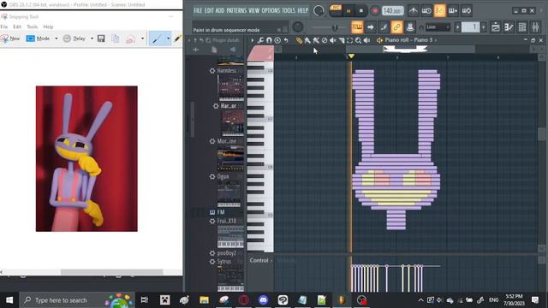
Task: Open the Tools menu in Snipping Tool
Action: (x=33, y=27)
